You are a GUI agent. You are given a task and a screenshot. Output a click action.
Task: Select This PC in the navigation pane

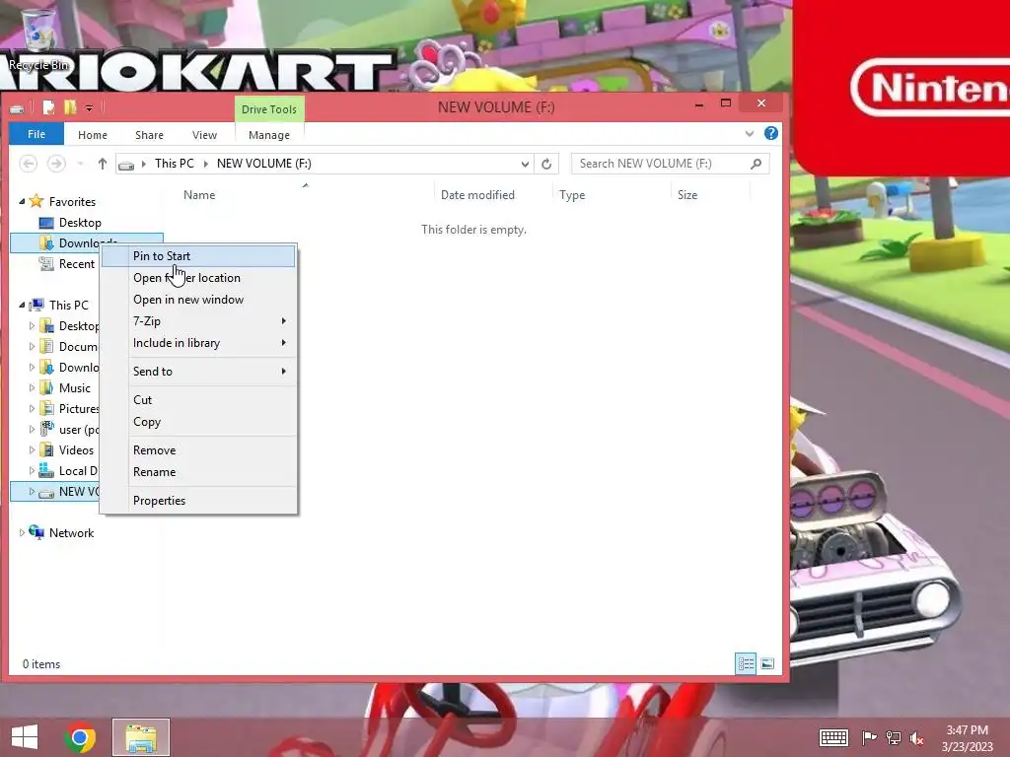click(68, 306)
